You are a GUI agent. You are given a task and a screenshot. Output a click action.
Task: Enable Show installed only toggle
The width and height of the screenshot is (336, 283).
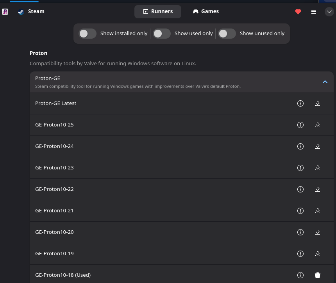88,34
